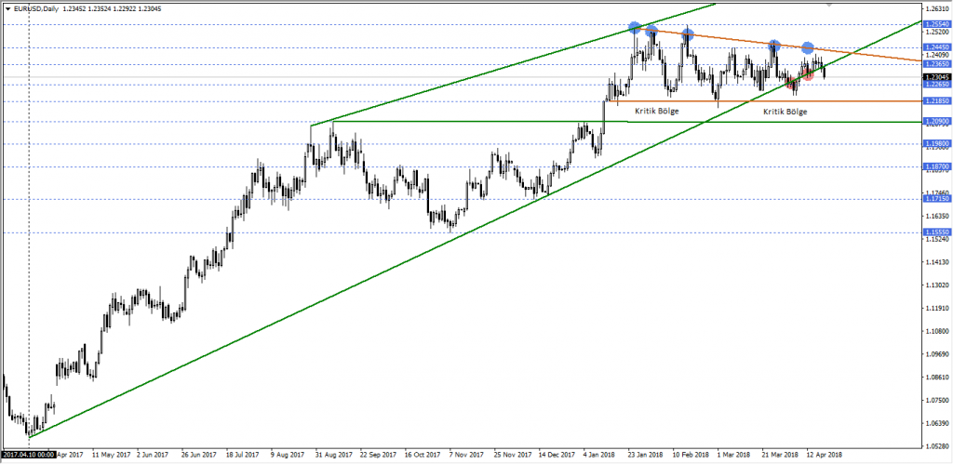The image size is (953, 464).
Task: Click the 1.11910 value on price scale
Action: (936, 309)
